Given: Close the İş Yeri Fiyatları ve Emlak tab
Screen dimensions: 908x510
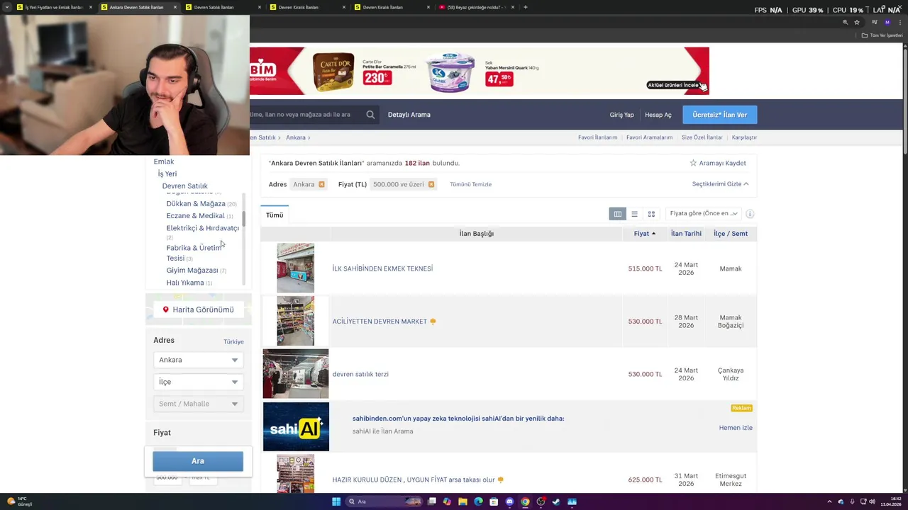Looking at the screenshot, I should [x=90, y=7].
